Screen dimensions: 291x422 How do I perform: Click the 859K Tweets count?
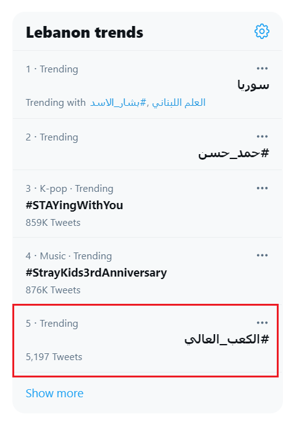pyautogui.click(x=53, y=223)
